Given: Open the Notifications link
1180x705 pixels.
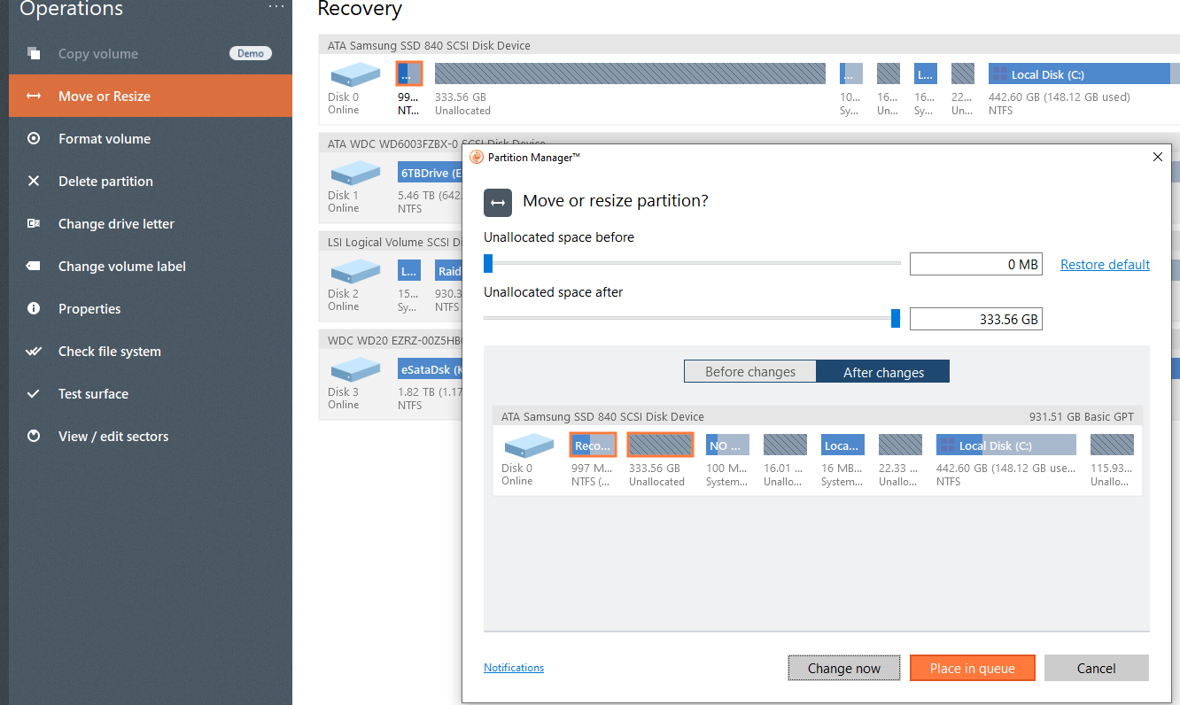Looking at the screenshot, I should pyautogui.click(x=513, y=667).
